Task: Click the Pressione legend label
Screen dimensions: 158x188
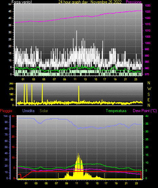Action: 134,2
